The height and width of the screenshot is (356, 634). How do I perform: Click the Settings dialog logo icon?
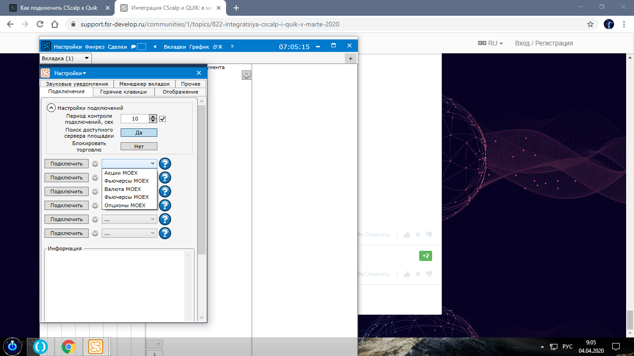click(45, 73)
